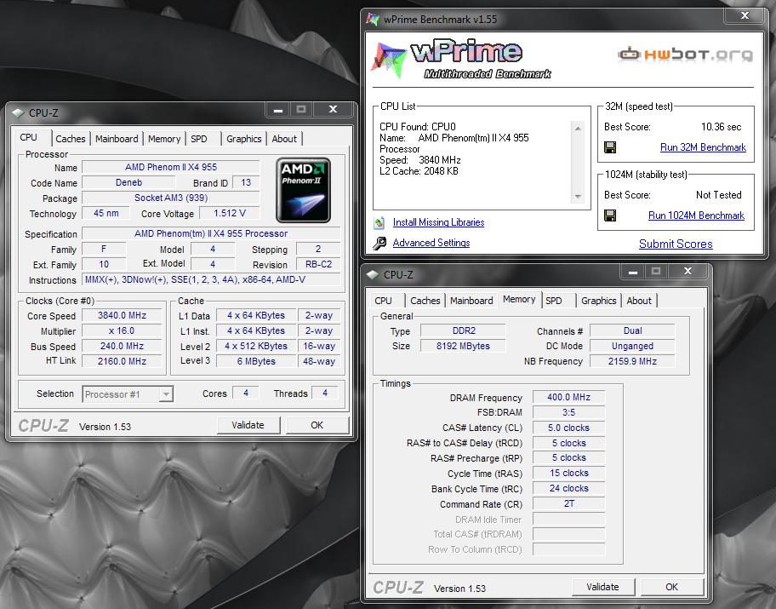776x609 pixels.
Task: Click the DRAM Frequency 400.0 MHz field
Action: click(568, 398)
